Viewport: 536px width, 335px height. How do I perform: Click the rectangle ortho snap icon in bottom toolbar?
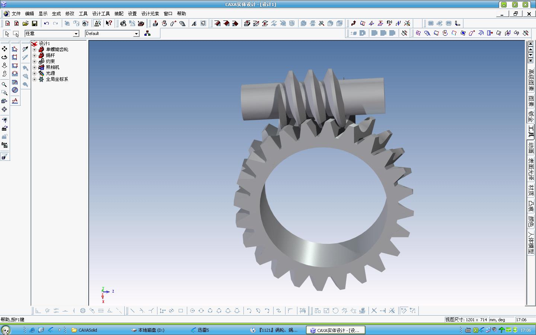click(181, 310)
